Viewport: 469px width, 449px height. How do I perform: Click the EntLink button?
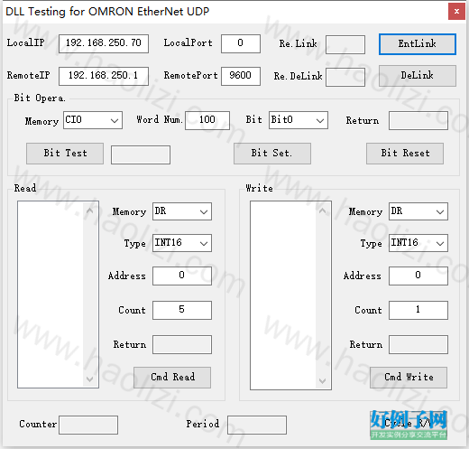(x=418, y=44)
